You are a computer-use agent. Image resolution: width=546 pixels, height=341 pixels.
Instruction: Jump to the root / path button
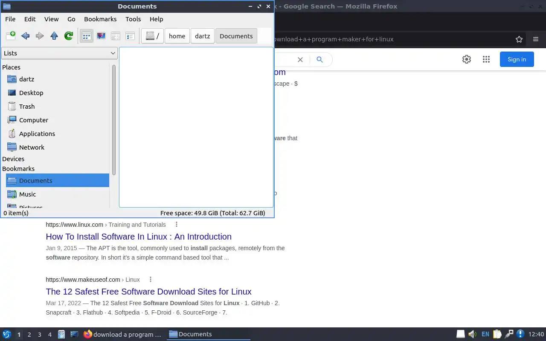pyautogui.click(x=152, y=36)
